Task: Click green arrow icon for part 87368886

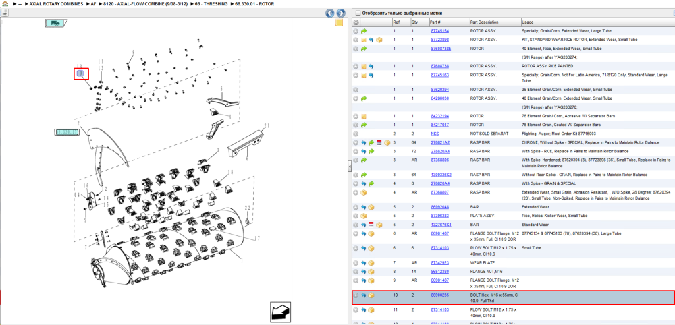Action: [364, 160]
